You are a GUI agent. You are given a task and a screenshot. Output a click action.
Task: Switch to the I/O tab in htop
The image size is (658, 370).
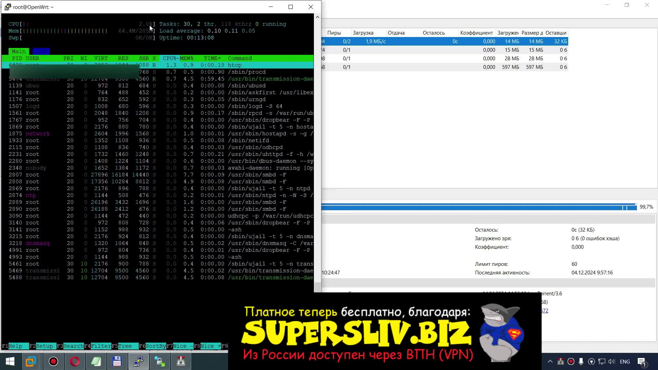(x=41, y=51)
